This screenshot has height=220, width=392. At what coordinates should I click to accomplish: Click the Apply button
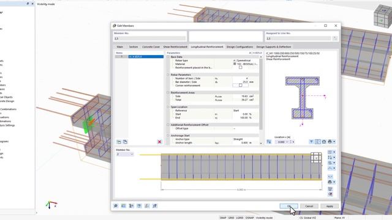pyautogui.click(x=330, y=206)
